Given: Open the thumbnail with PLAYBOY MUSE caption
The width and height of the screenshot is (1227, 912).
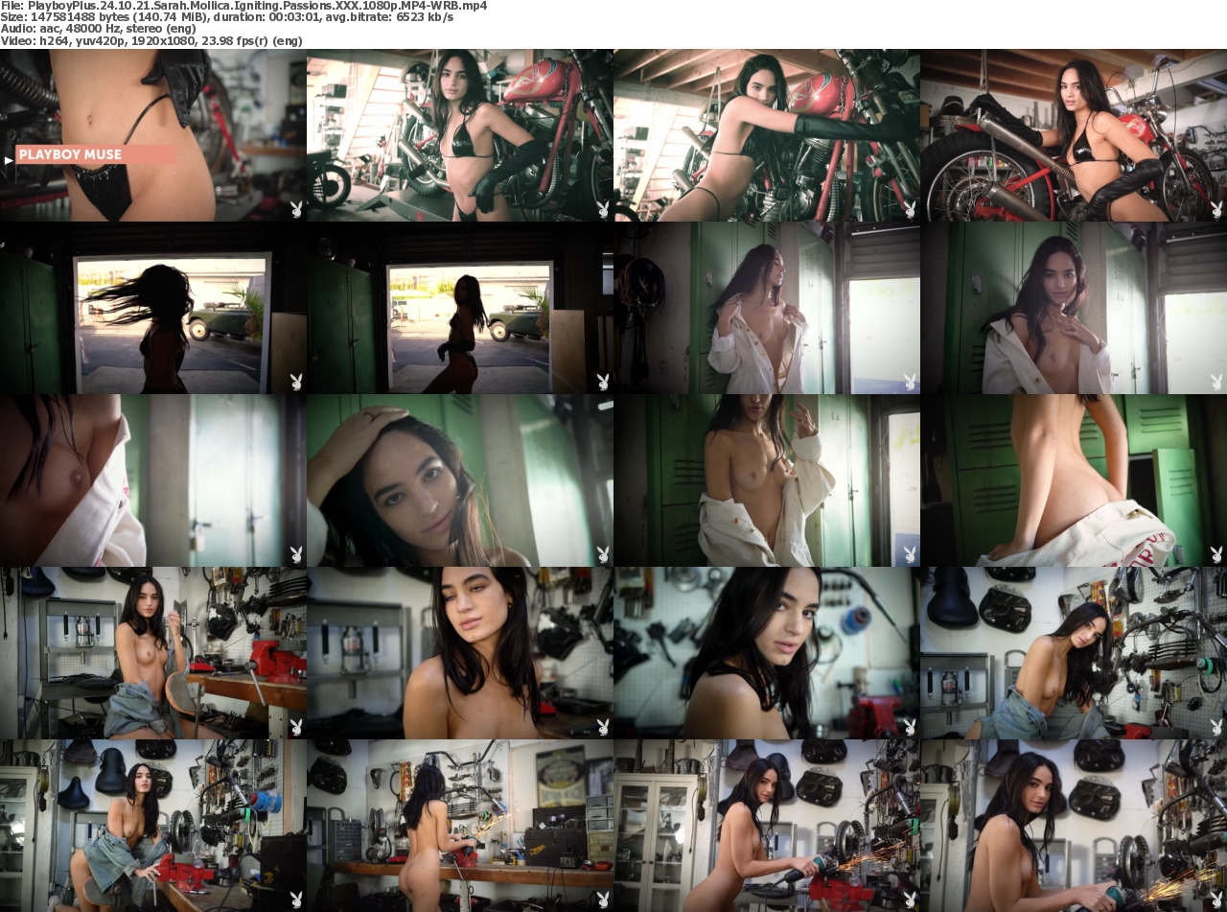Looking at the screenshot, I should 153,135.
